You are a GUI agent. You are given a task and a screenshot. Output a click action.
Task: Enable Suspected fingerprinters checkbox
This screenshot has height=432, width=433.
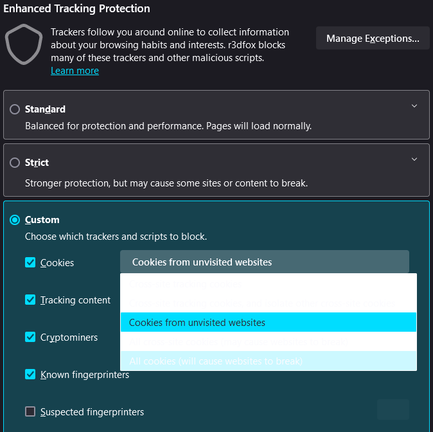(30, 411)
